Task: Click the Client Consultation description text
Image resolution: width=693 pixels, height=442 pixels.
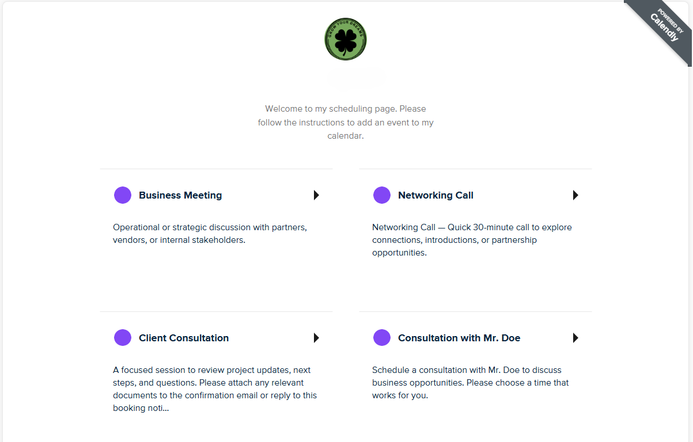Action: 215,389
